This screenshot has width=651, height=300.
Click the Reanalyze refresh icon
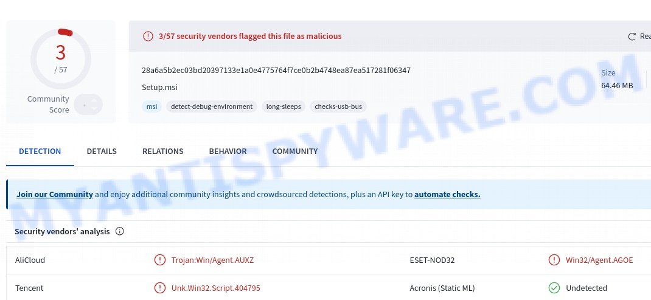pyautogui.click(x=632, y=37)
